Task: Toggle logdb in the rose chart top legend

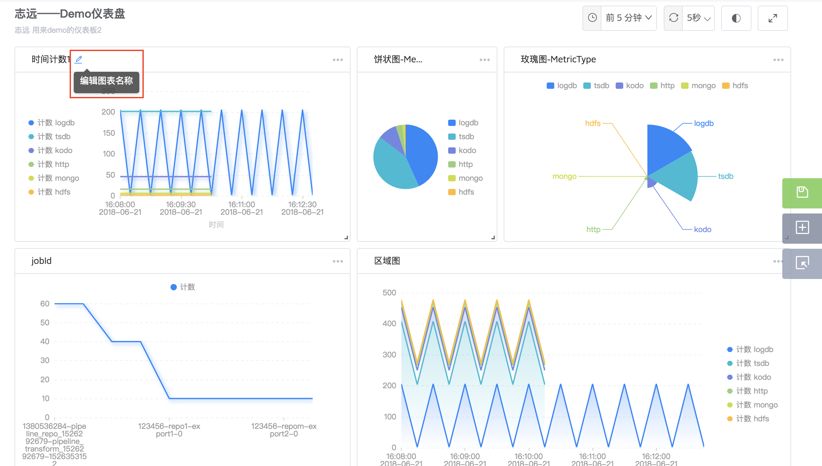Action: click(x=562, y=85)
